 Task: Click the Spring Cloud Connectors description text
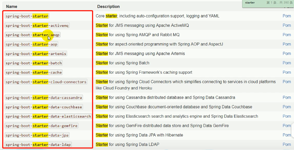coord(186,85)
